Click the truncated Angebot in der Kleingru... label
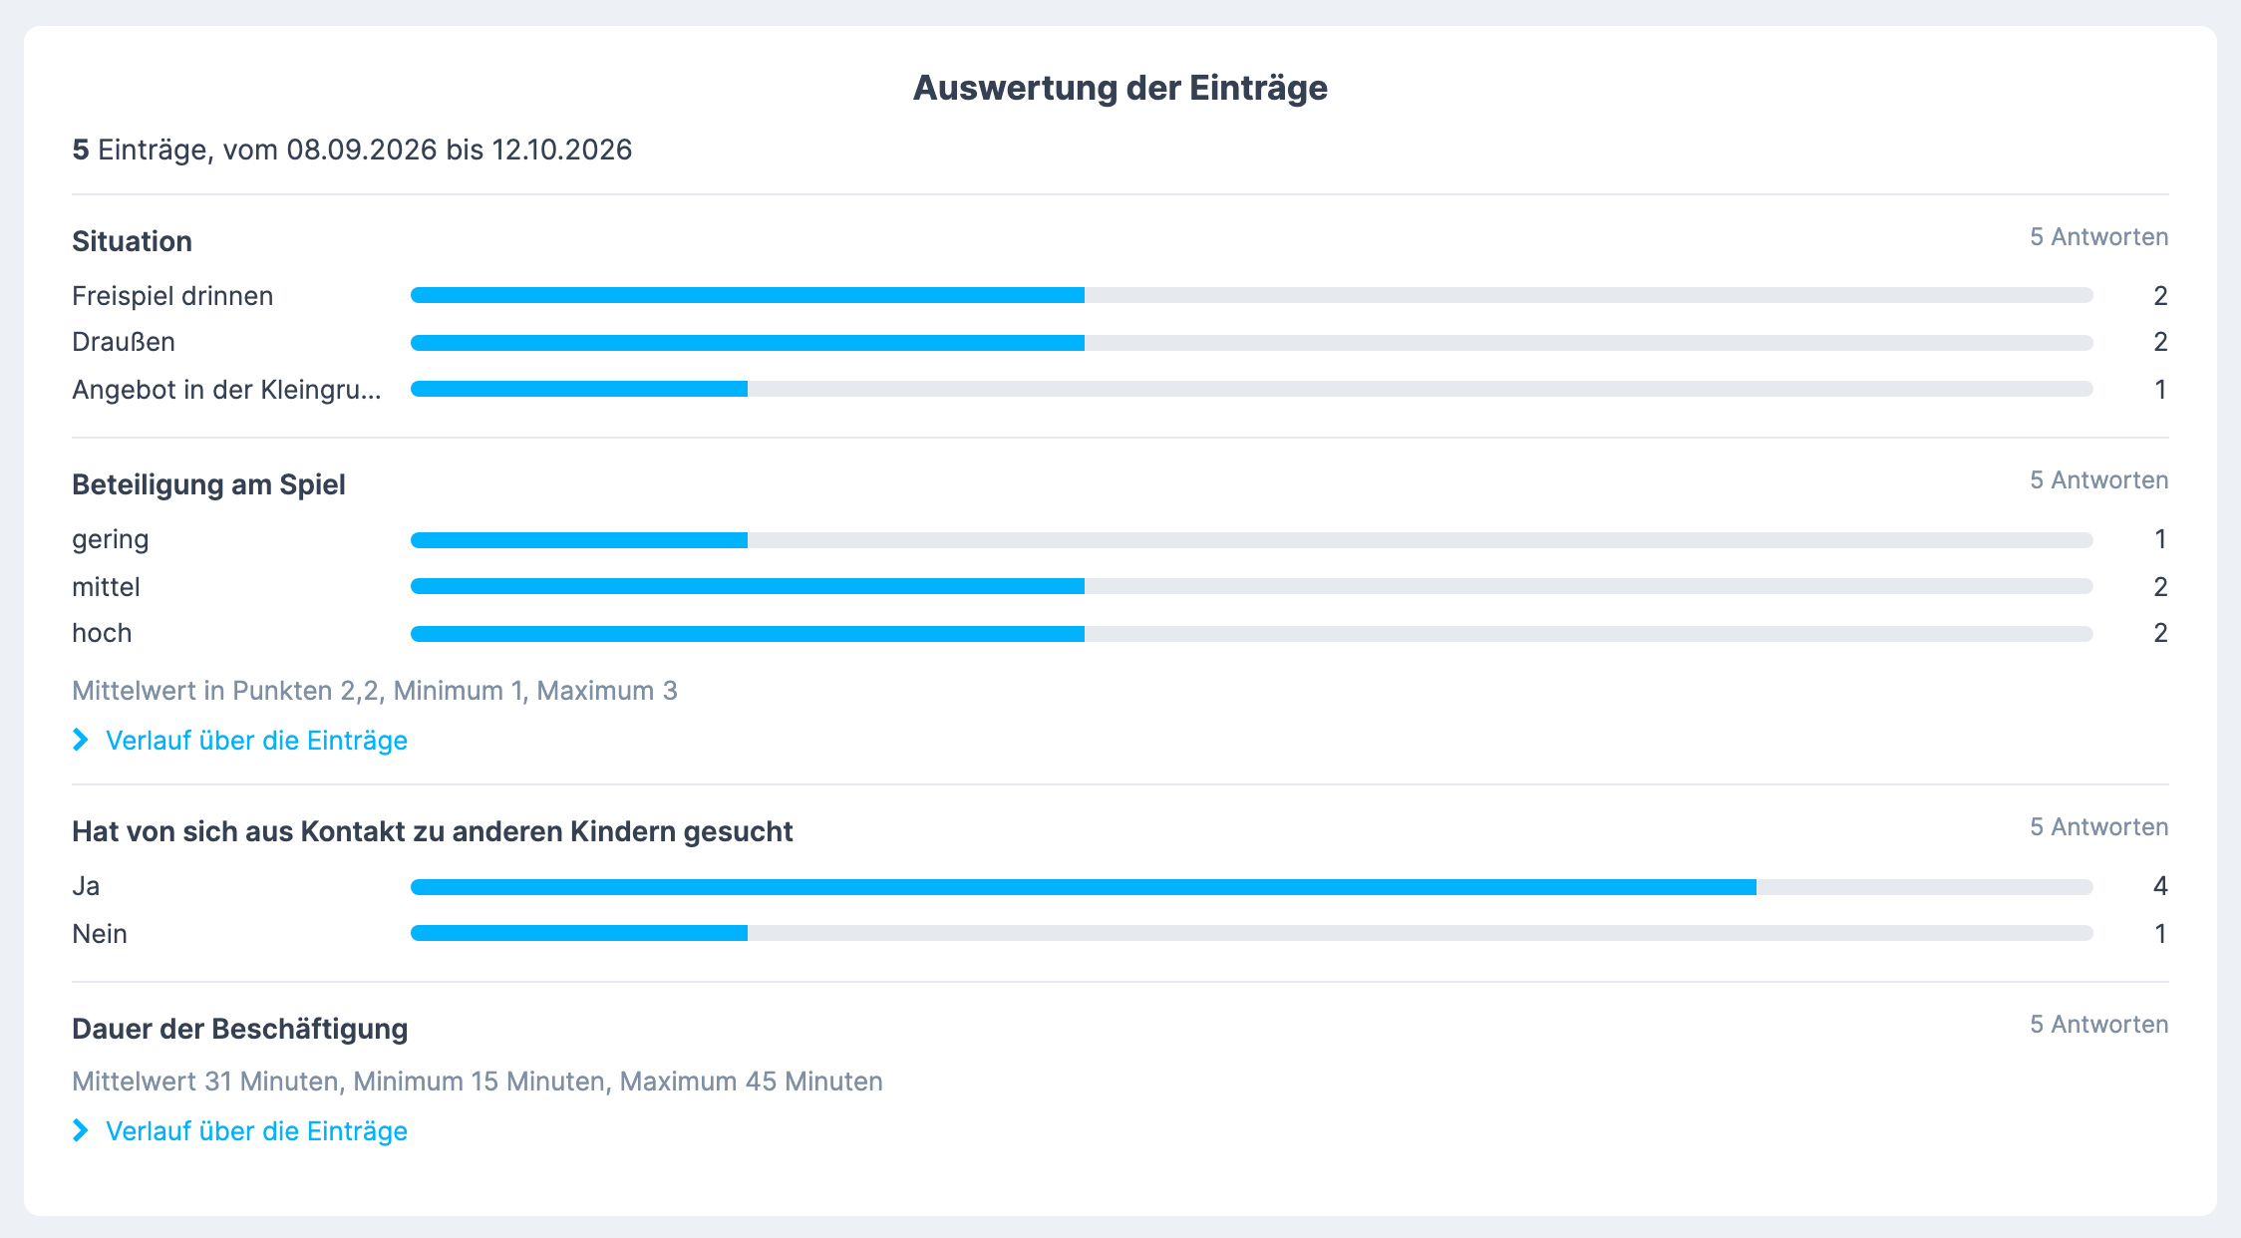The image size is (2241, 1238). coord(226,390)
